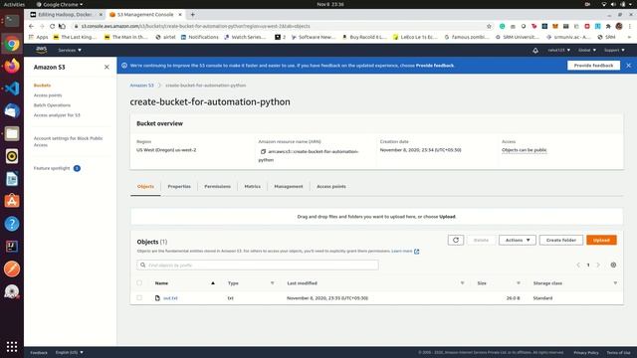The image size is (637, 358).
Task: Open the Global region dropdown
Action: [x=587, y=50]
